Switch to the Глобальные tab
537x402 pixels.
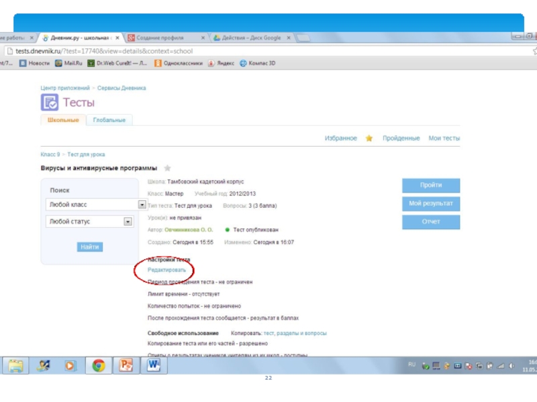point(109,120)
